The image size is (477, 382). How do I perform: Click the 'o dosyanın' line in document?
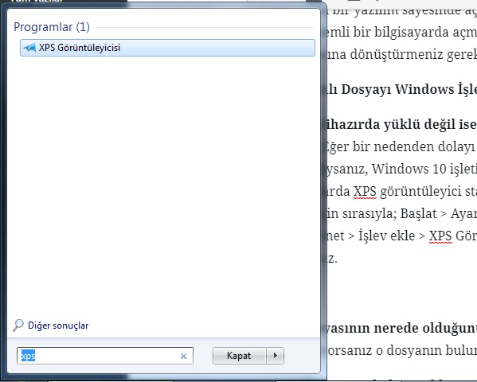pyautogui.click(x=401, y=351)
